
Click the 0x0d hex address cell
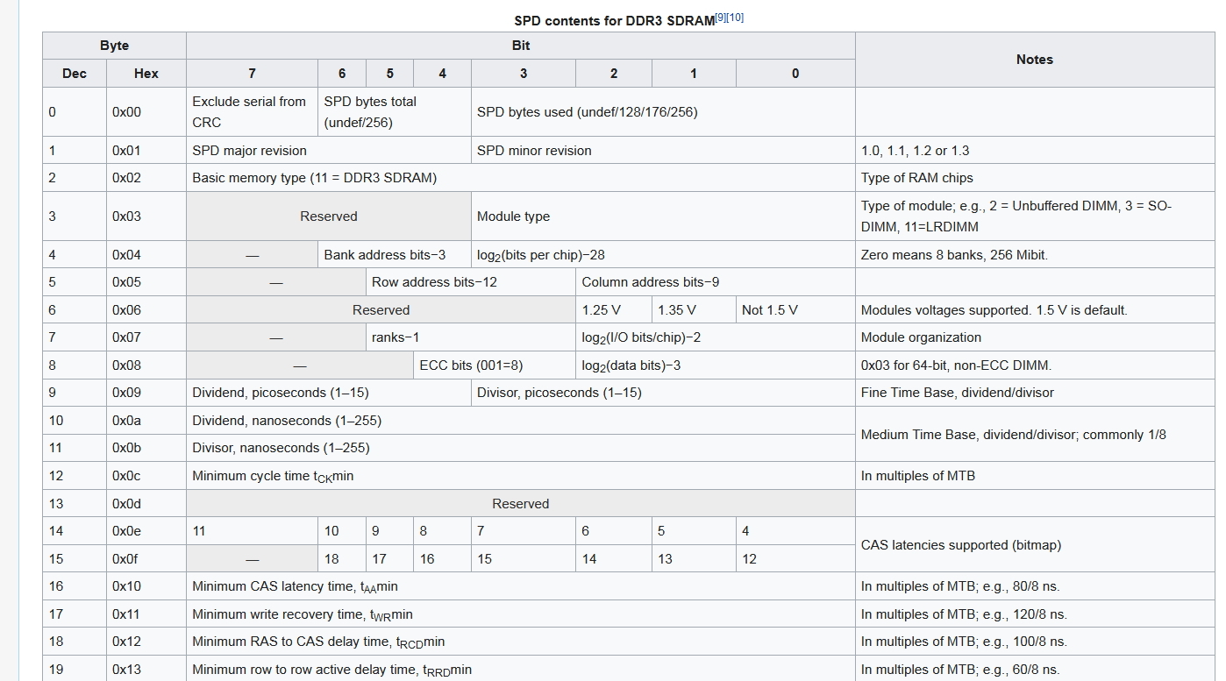(126, 504)
